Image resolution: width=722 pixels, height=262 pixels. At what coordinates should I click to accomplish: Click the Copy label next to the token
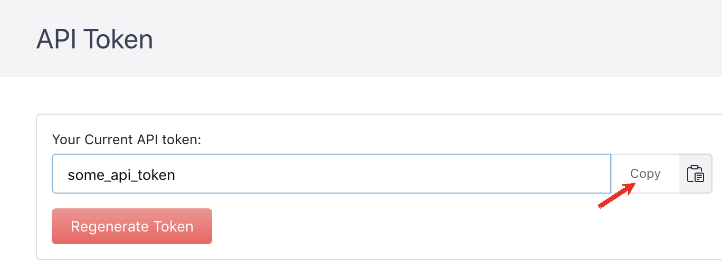(645, 174)
